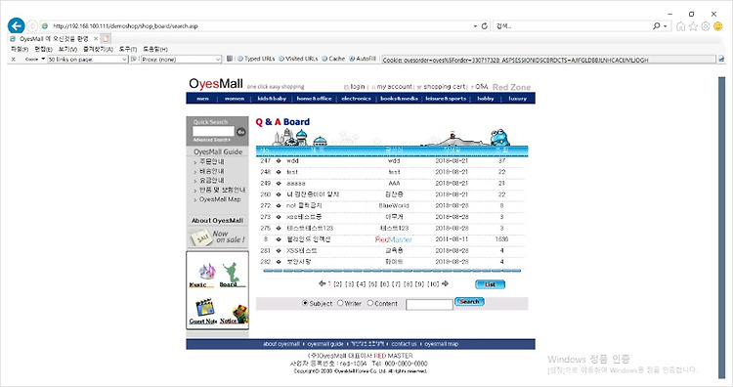This screenshot has height=387, width=733.
Task: Click the Go button in Quick Search
Action: [240, 132]
